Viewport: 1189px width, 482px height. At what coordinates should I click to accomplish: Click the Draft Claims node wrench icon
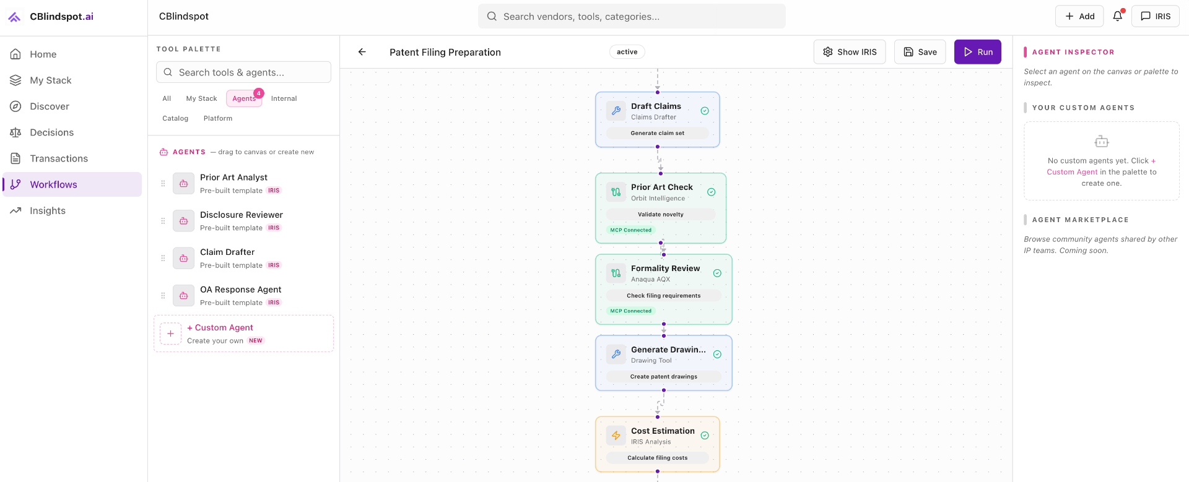616,111
